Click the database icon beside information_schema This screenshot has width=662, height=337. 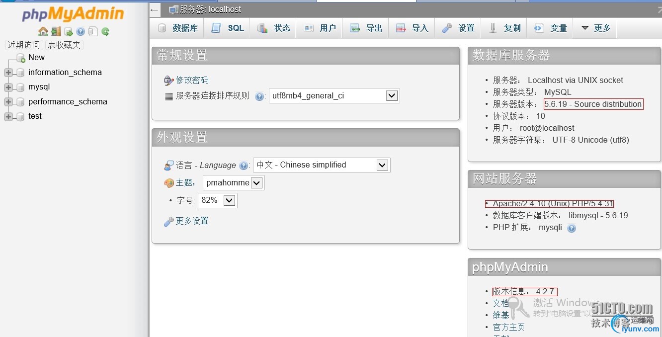(x=20, y=73)
